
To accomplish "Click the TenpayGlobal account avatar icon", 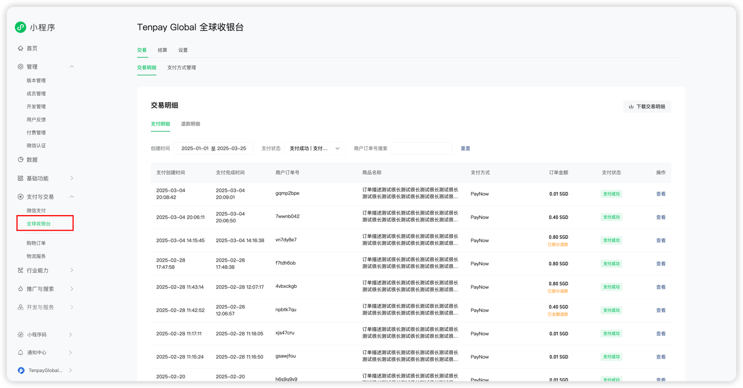I will [21, 370].
